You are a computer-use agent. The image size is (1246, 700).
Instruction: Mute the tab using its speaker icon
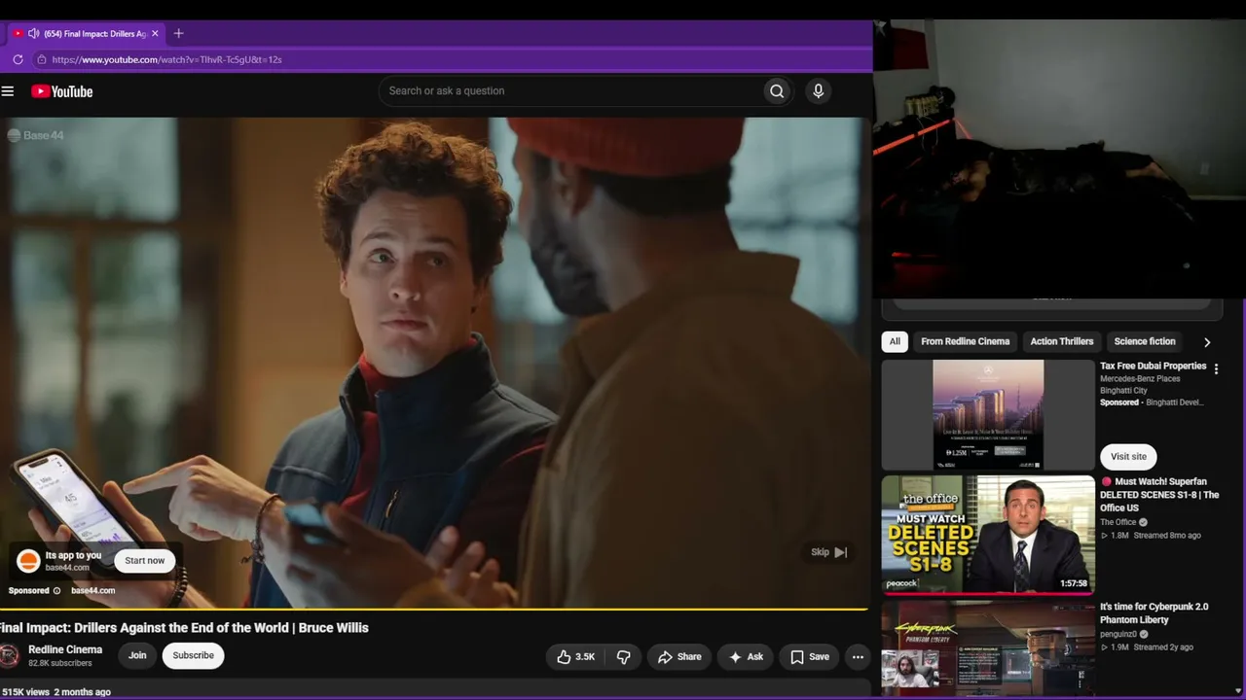33,33
